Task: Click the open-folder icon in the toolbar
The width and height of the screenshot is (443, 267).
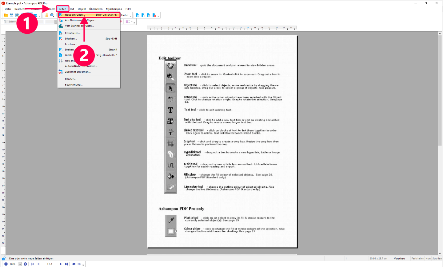Action: (6, 15)
